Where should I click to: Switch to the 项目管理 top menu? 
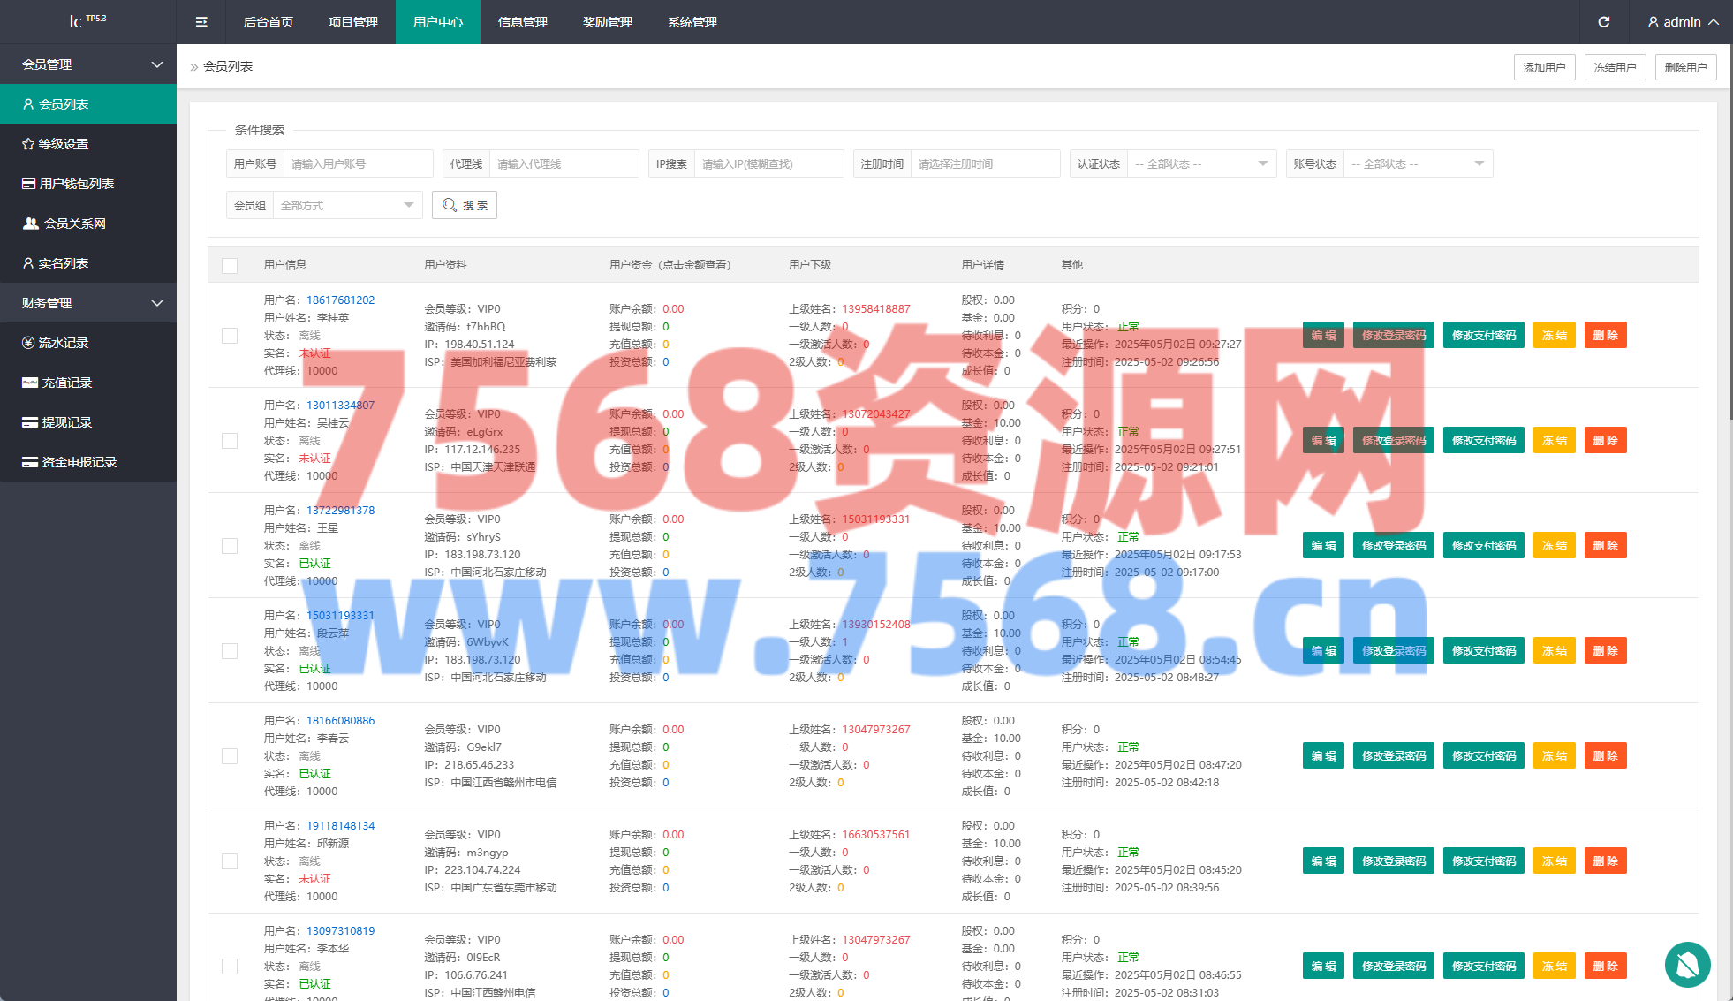tap(352, 22)
